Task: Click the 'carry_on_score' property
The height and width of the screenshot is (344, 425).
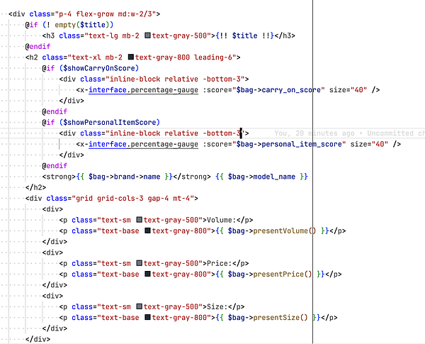Action: click(x=291, y=90)
